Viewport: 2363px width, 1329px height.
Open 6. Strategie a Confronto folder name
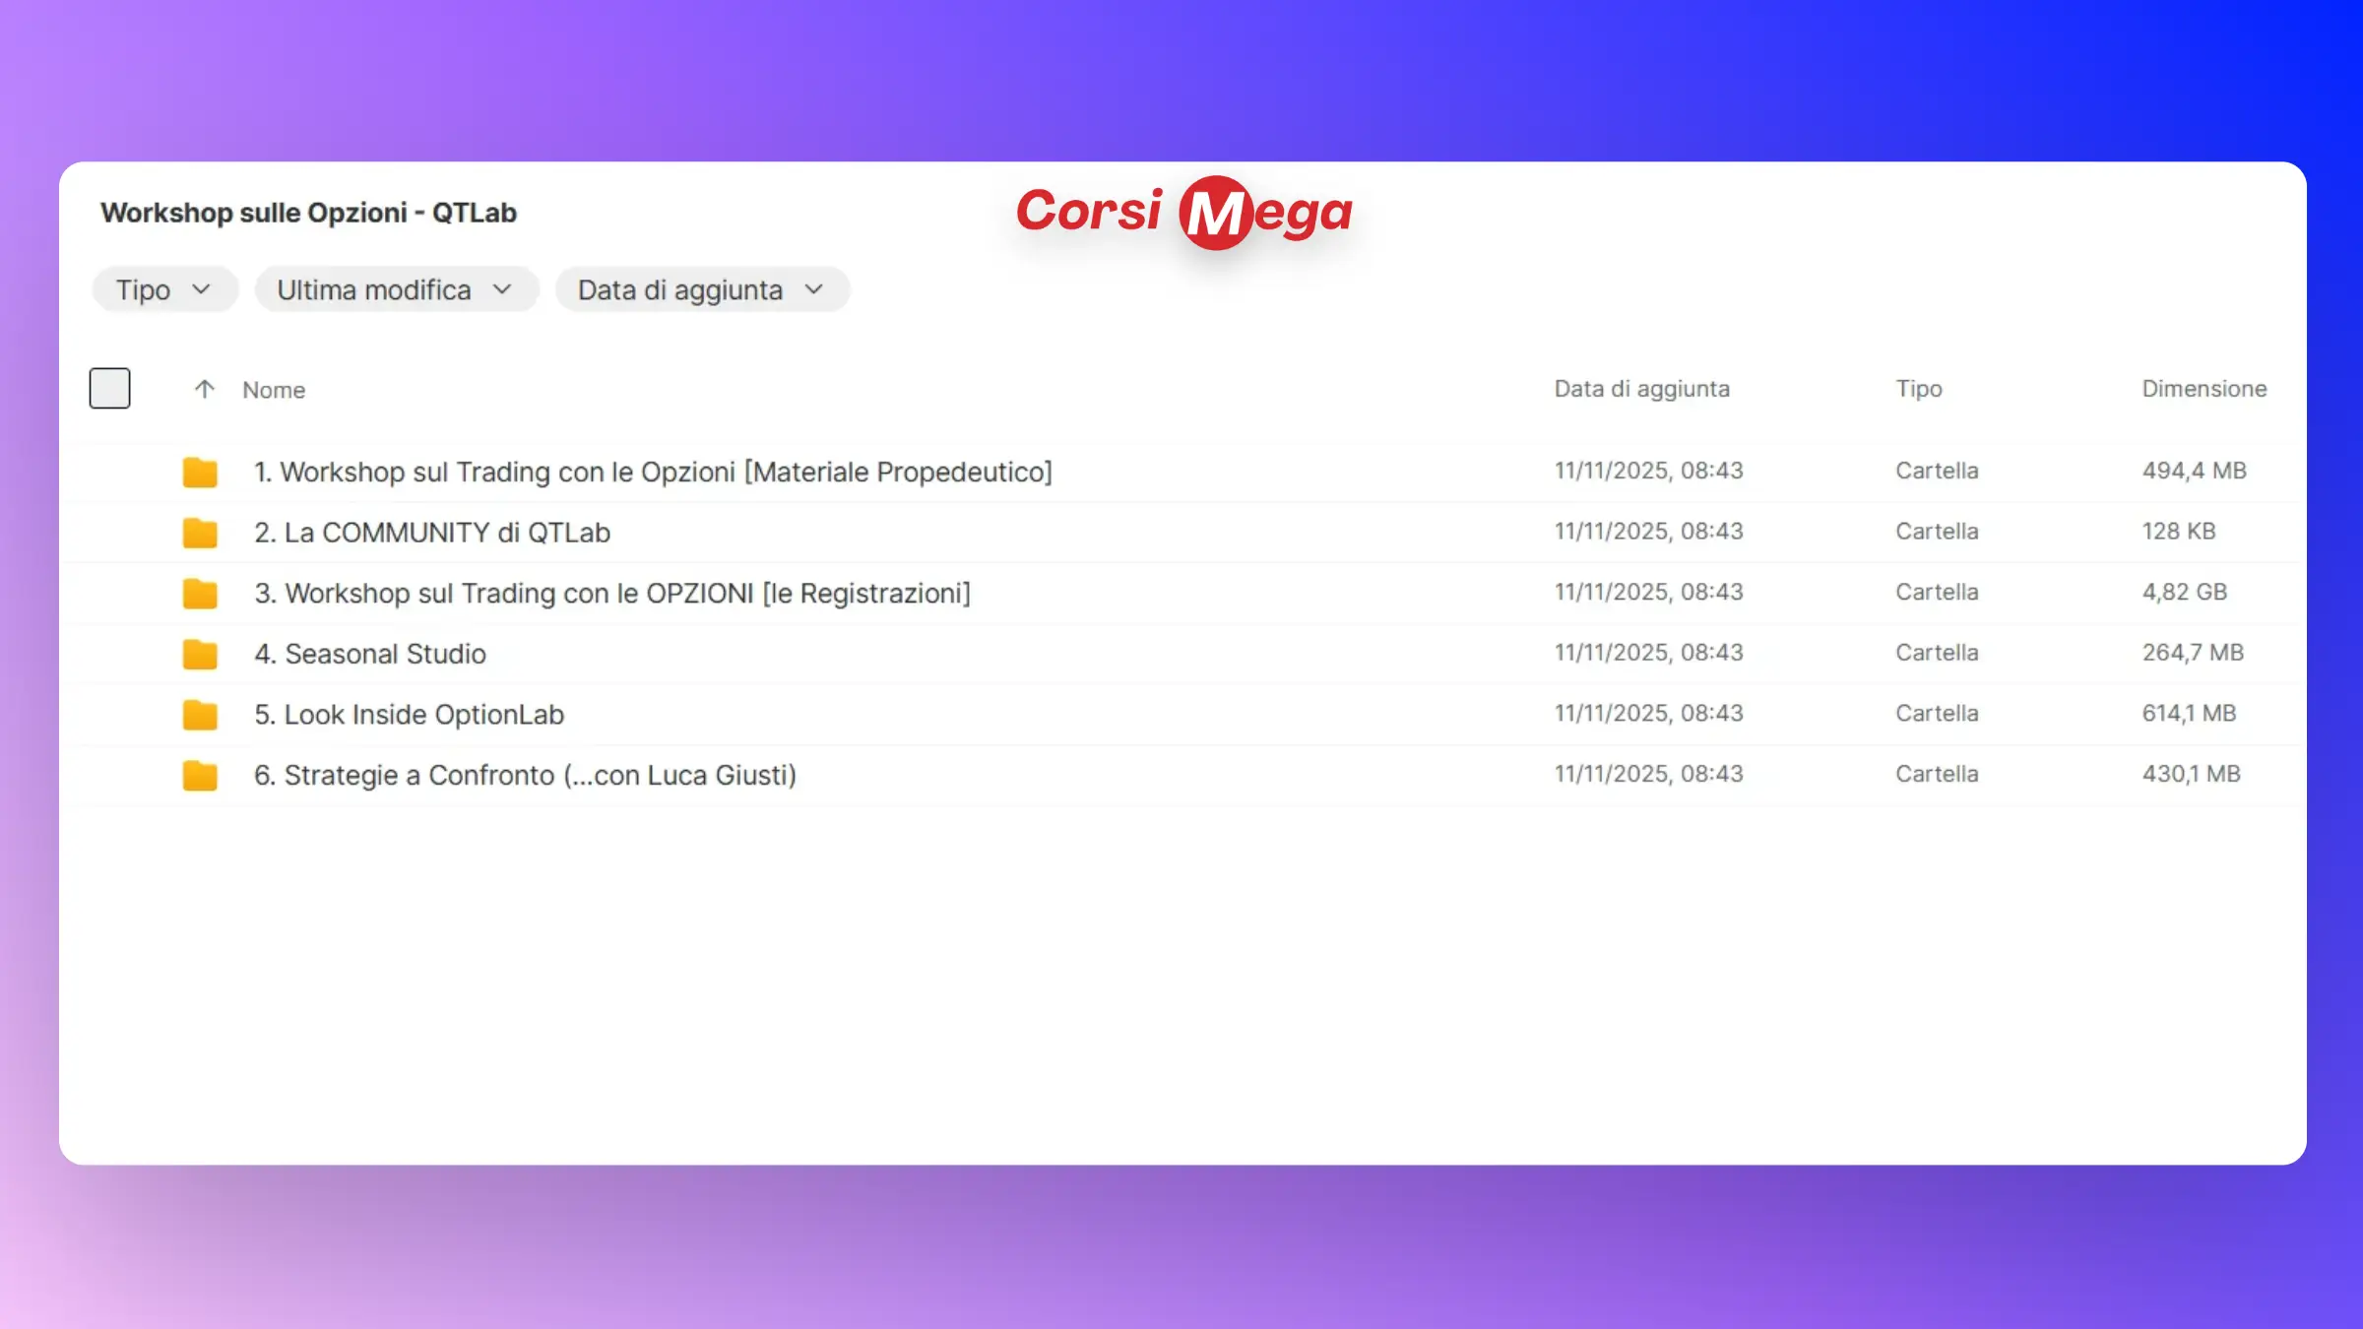(525, 776)
